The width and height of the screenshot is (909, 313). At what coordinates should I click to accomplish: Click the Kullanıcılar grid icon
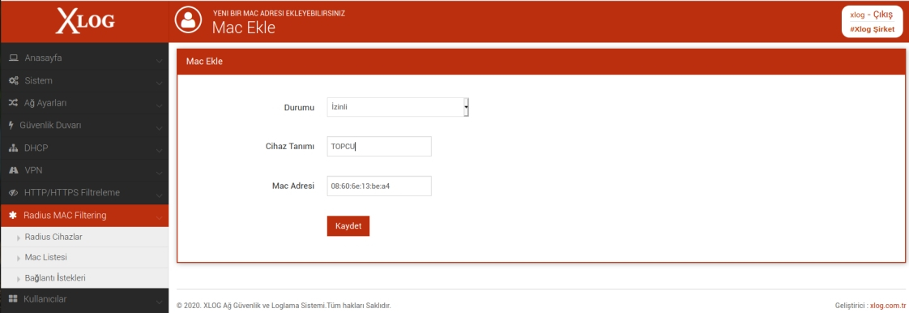pos(13,299)
